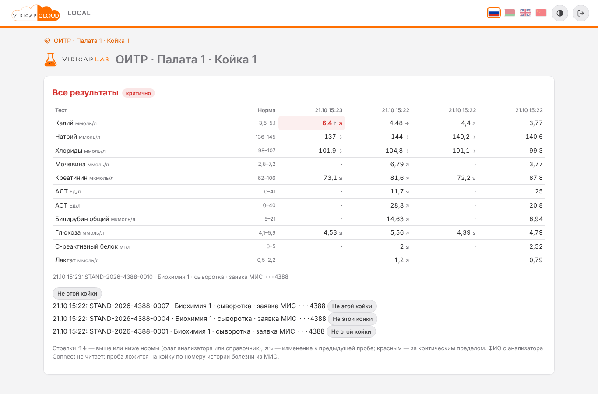This screenshot has height=394, width=598.
Task: Click the 'Все результаты' heading
Action: pos(85,93)
